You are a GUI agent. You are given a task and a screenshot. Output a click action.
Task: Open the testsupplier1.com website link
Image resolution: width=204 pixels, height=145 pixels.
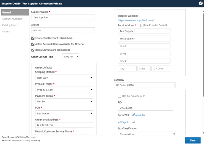click(x=136, y=20)
